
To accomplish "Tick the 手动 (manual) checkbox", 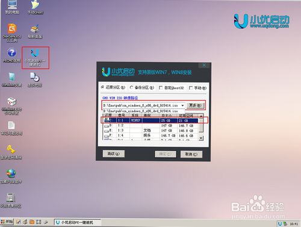I will 191,88.
